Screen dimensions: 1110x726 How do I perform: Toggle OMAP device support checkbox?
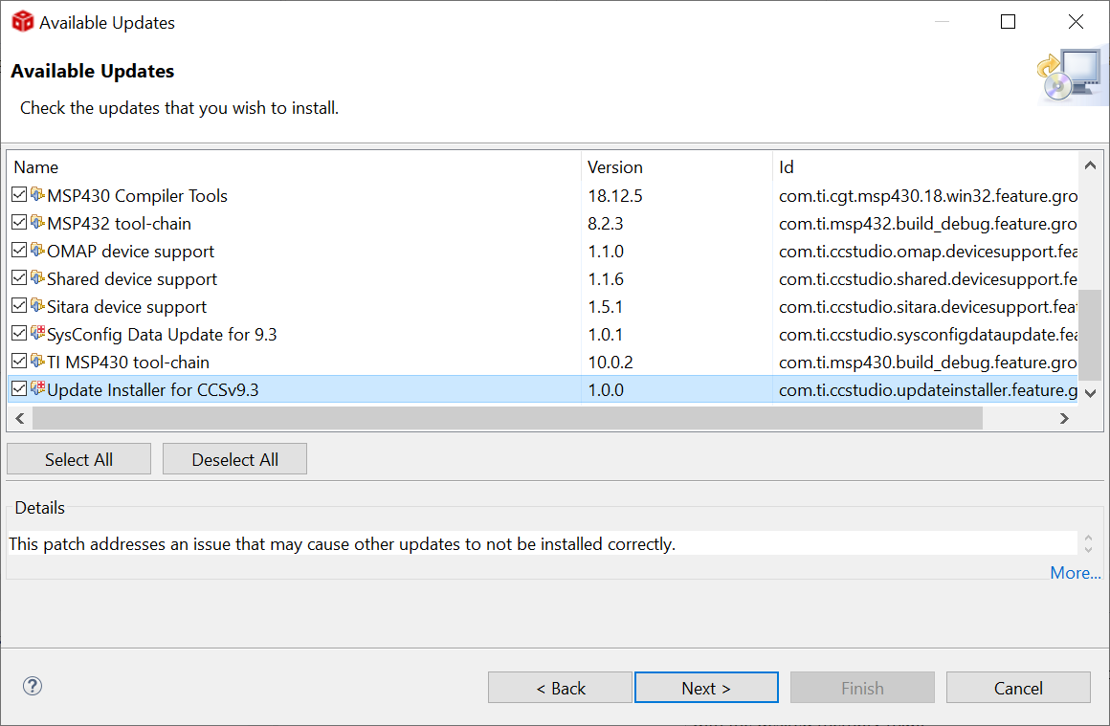click(19, 250)
